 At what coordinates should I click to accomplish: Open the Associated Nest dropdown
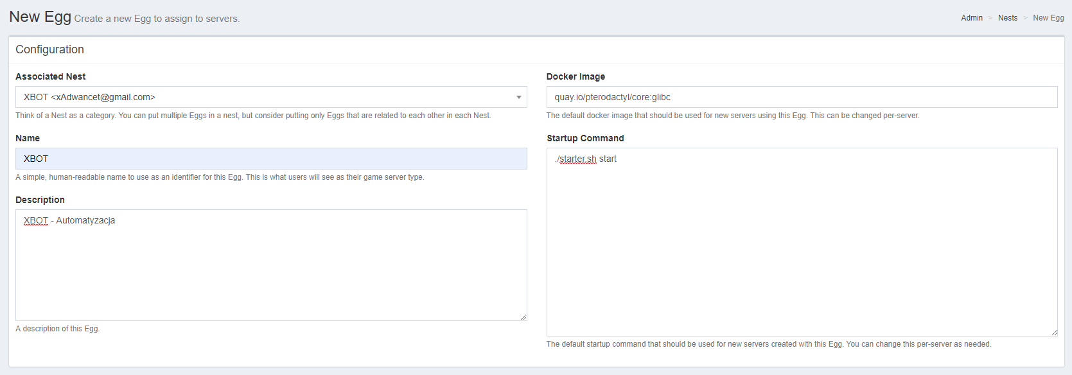tap(270, 97)
